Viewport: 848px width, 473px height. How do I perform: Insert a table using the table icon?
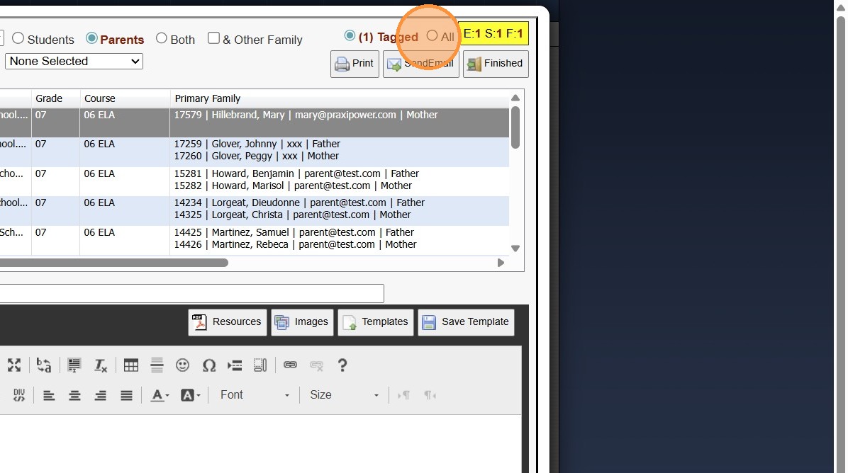pyautogui.click(x=131, y=365)
